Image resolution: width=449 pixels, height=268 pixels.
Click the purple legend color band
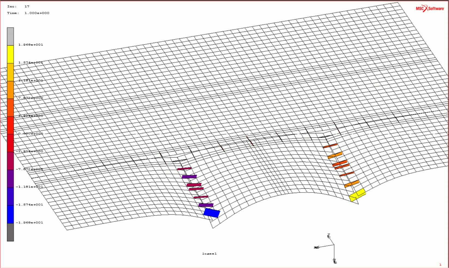(10, 179)
